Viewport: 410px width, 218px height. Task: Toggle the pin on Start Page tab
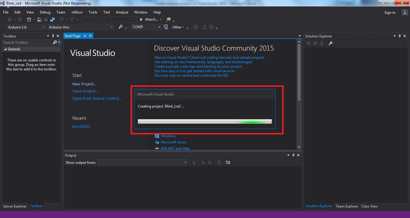click(x=85, y=36)
